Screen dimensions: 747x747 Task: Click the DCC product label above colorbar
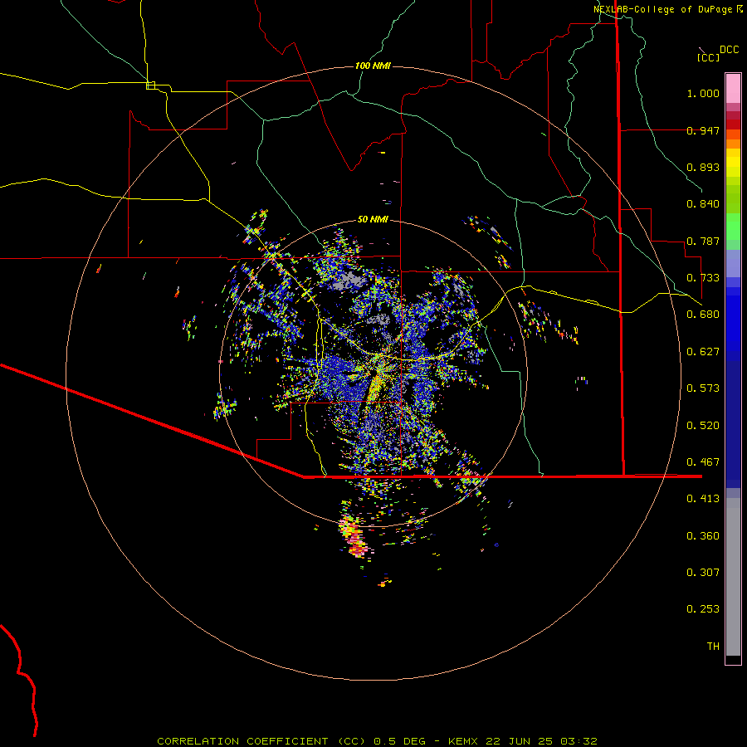click(729, 50)
